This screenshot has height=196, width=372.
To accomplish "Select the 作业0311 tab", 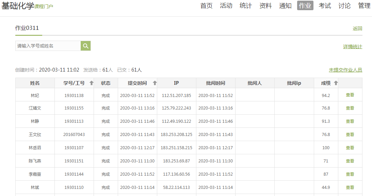I will (x=27, y=28).
